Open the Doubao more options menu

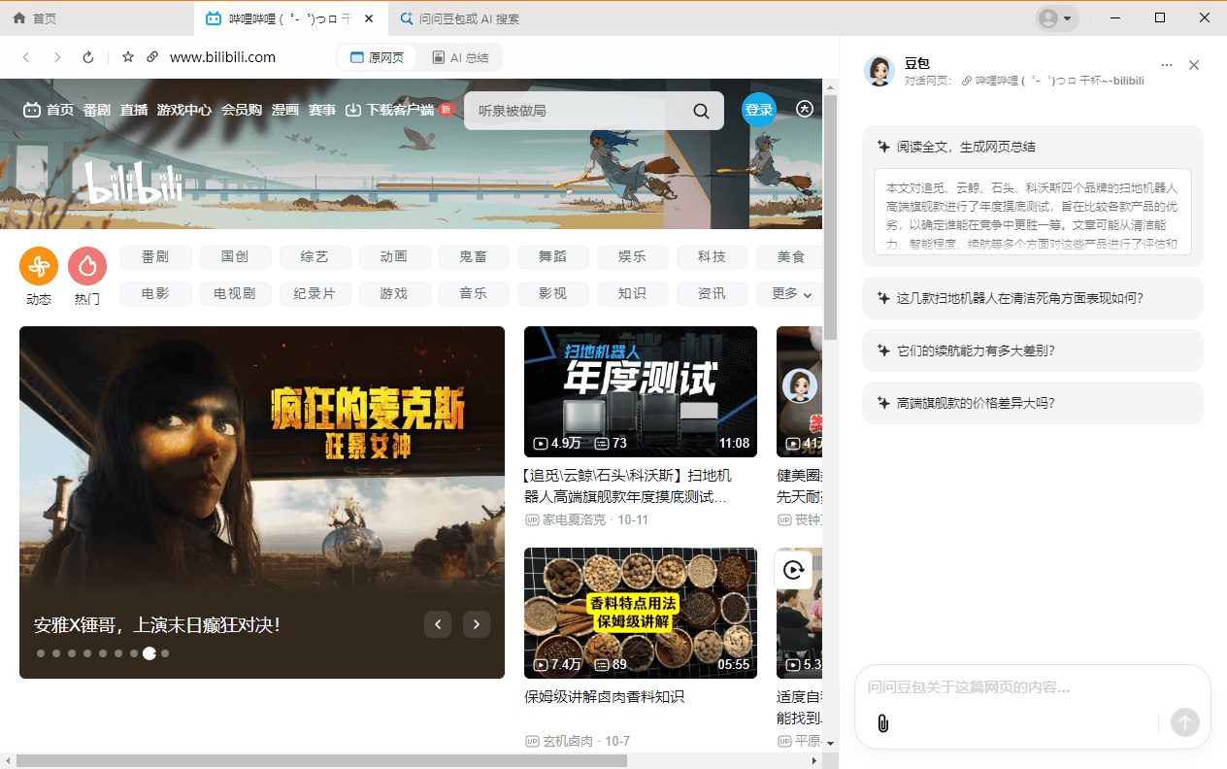[1166, 63]
